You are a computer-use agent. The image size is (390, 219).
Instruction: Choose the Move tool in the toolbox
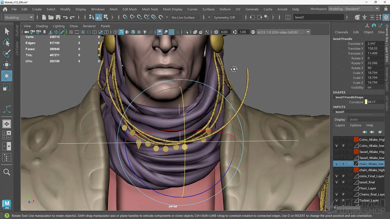[x=7, y=64]
